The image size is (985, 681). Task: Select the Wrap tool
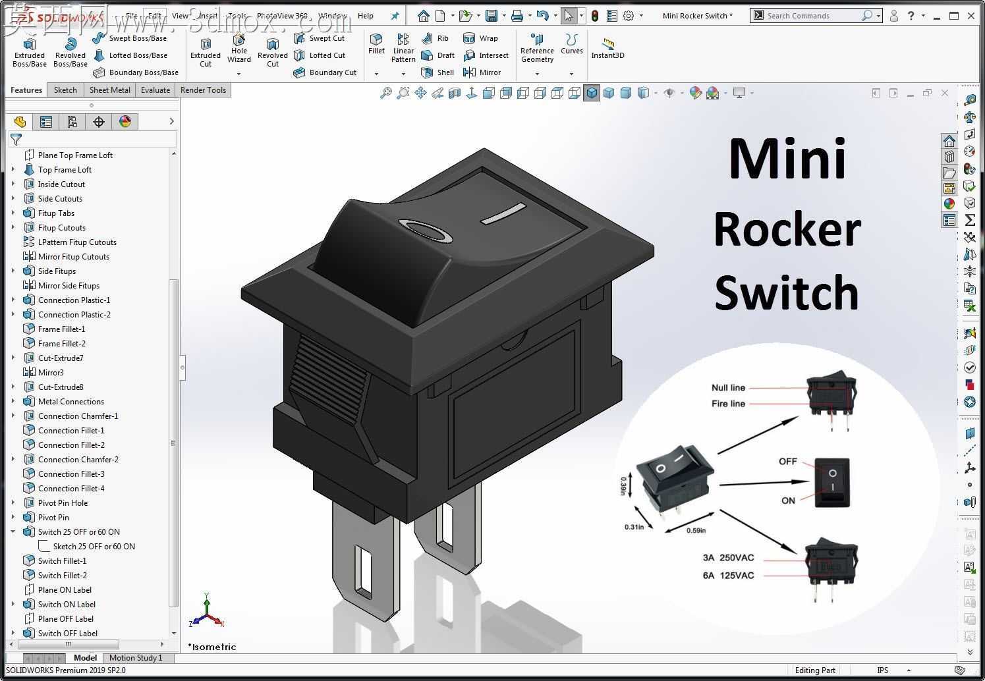pyautogui.click(x=481, y=38)
